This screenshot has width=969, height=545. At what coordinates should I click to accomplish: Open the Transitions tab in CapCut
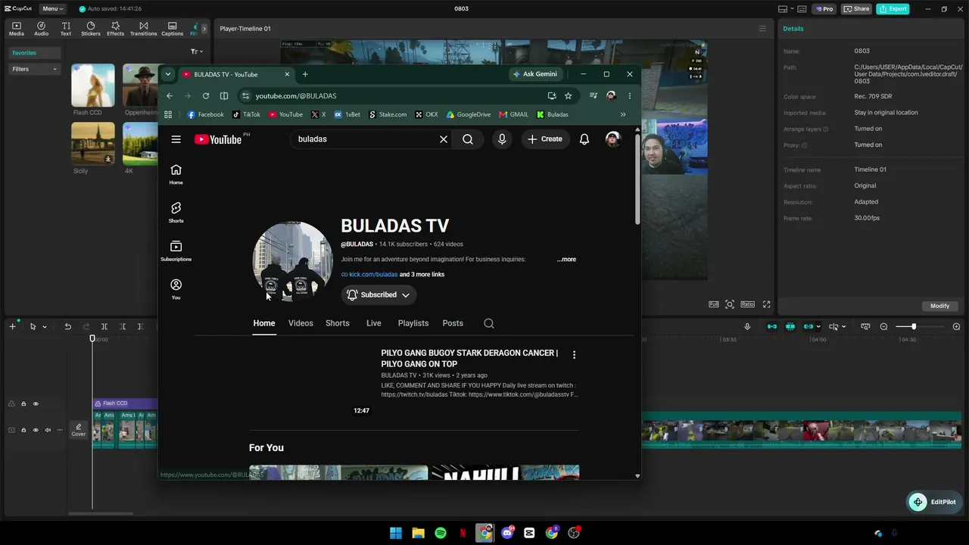pyautogui.click(x=143, y=29)
